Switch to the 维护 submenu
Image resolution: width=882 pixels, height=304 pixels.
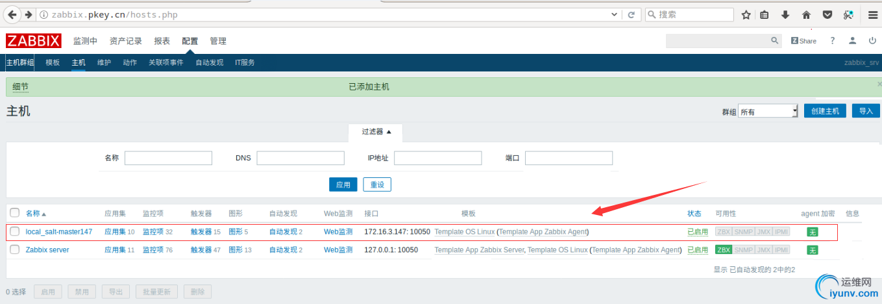coord(104,62)
